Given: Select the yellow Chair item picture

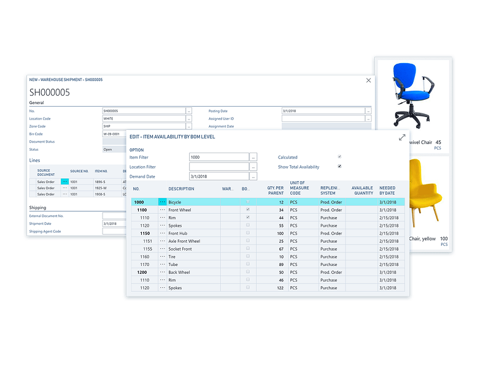Looking at the screenshot, I should coord(425,193).
